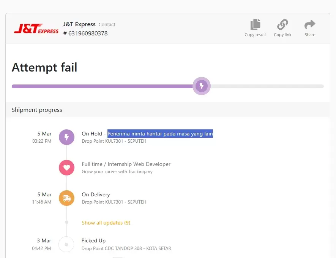Click the orange delivery truck icon
The image size is (336, 258).
[x=66, y=198]
